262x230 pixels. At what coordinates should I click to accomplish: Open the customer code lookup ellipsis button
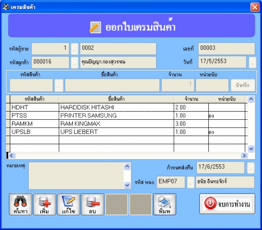pos(75,62)
